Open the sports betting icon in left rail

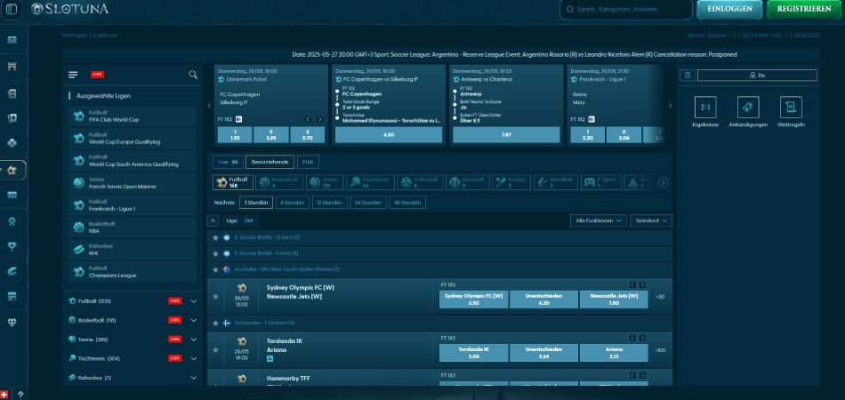click(x=12, y=170)
